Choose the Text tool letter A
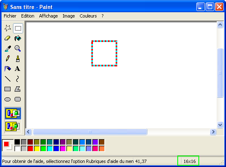This screenshot has width=226, height=167. [18, 68]
